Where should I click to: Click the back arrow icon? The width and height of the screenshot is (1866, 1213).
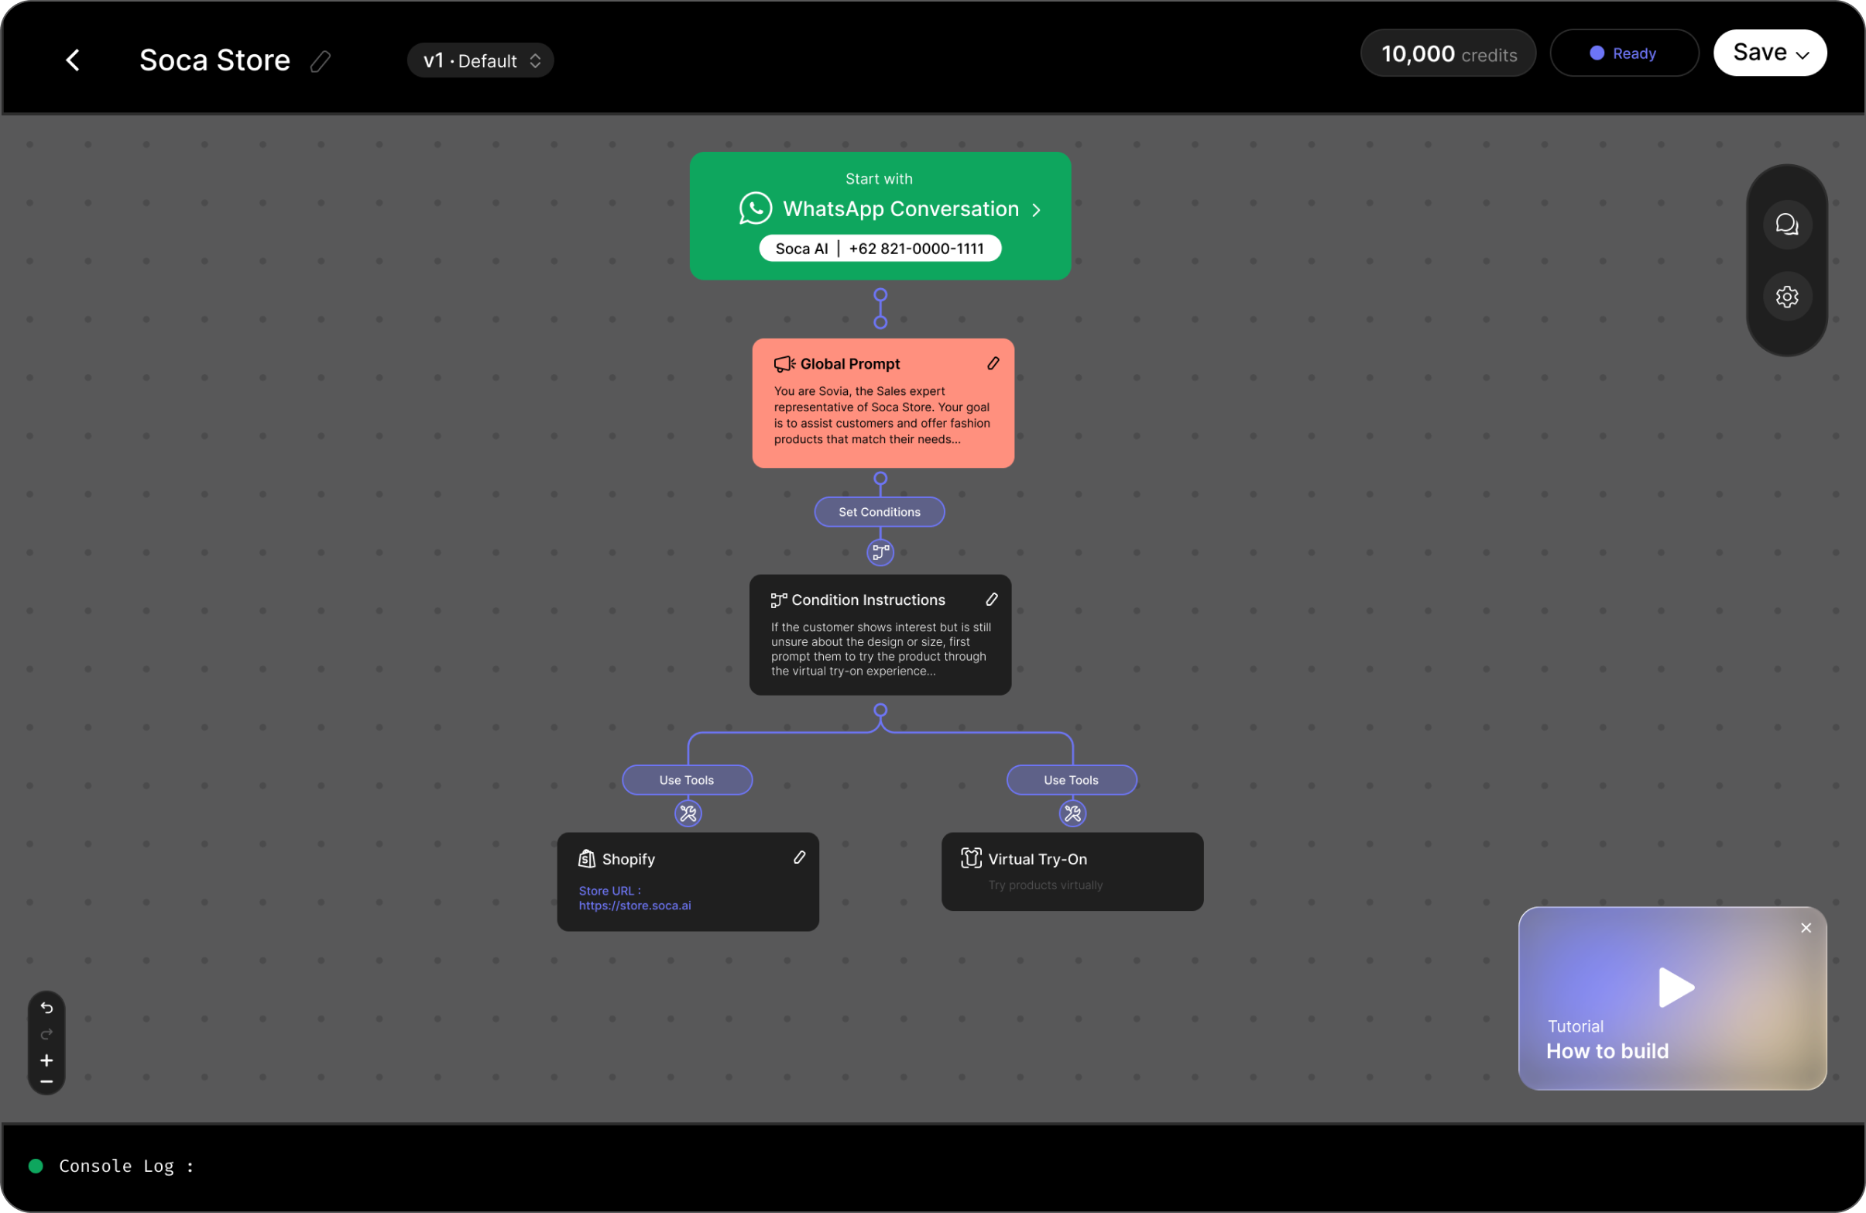pyautogui.click(x=73, y=60)
